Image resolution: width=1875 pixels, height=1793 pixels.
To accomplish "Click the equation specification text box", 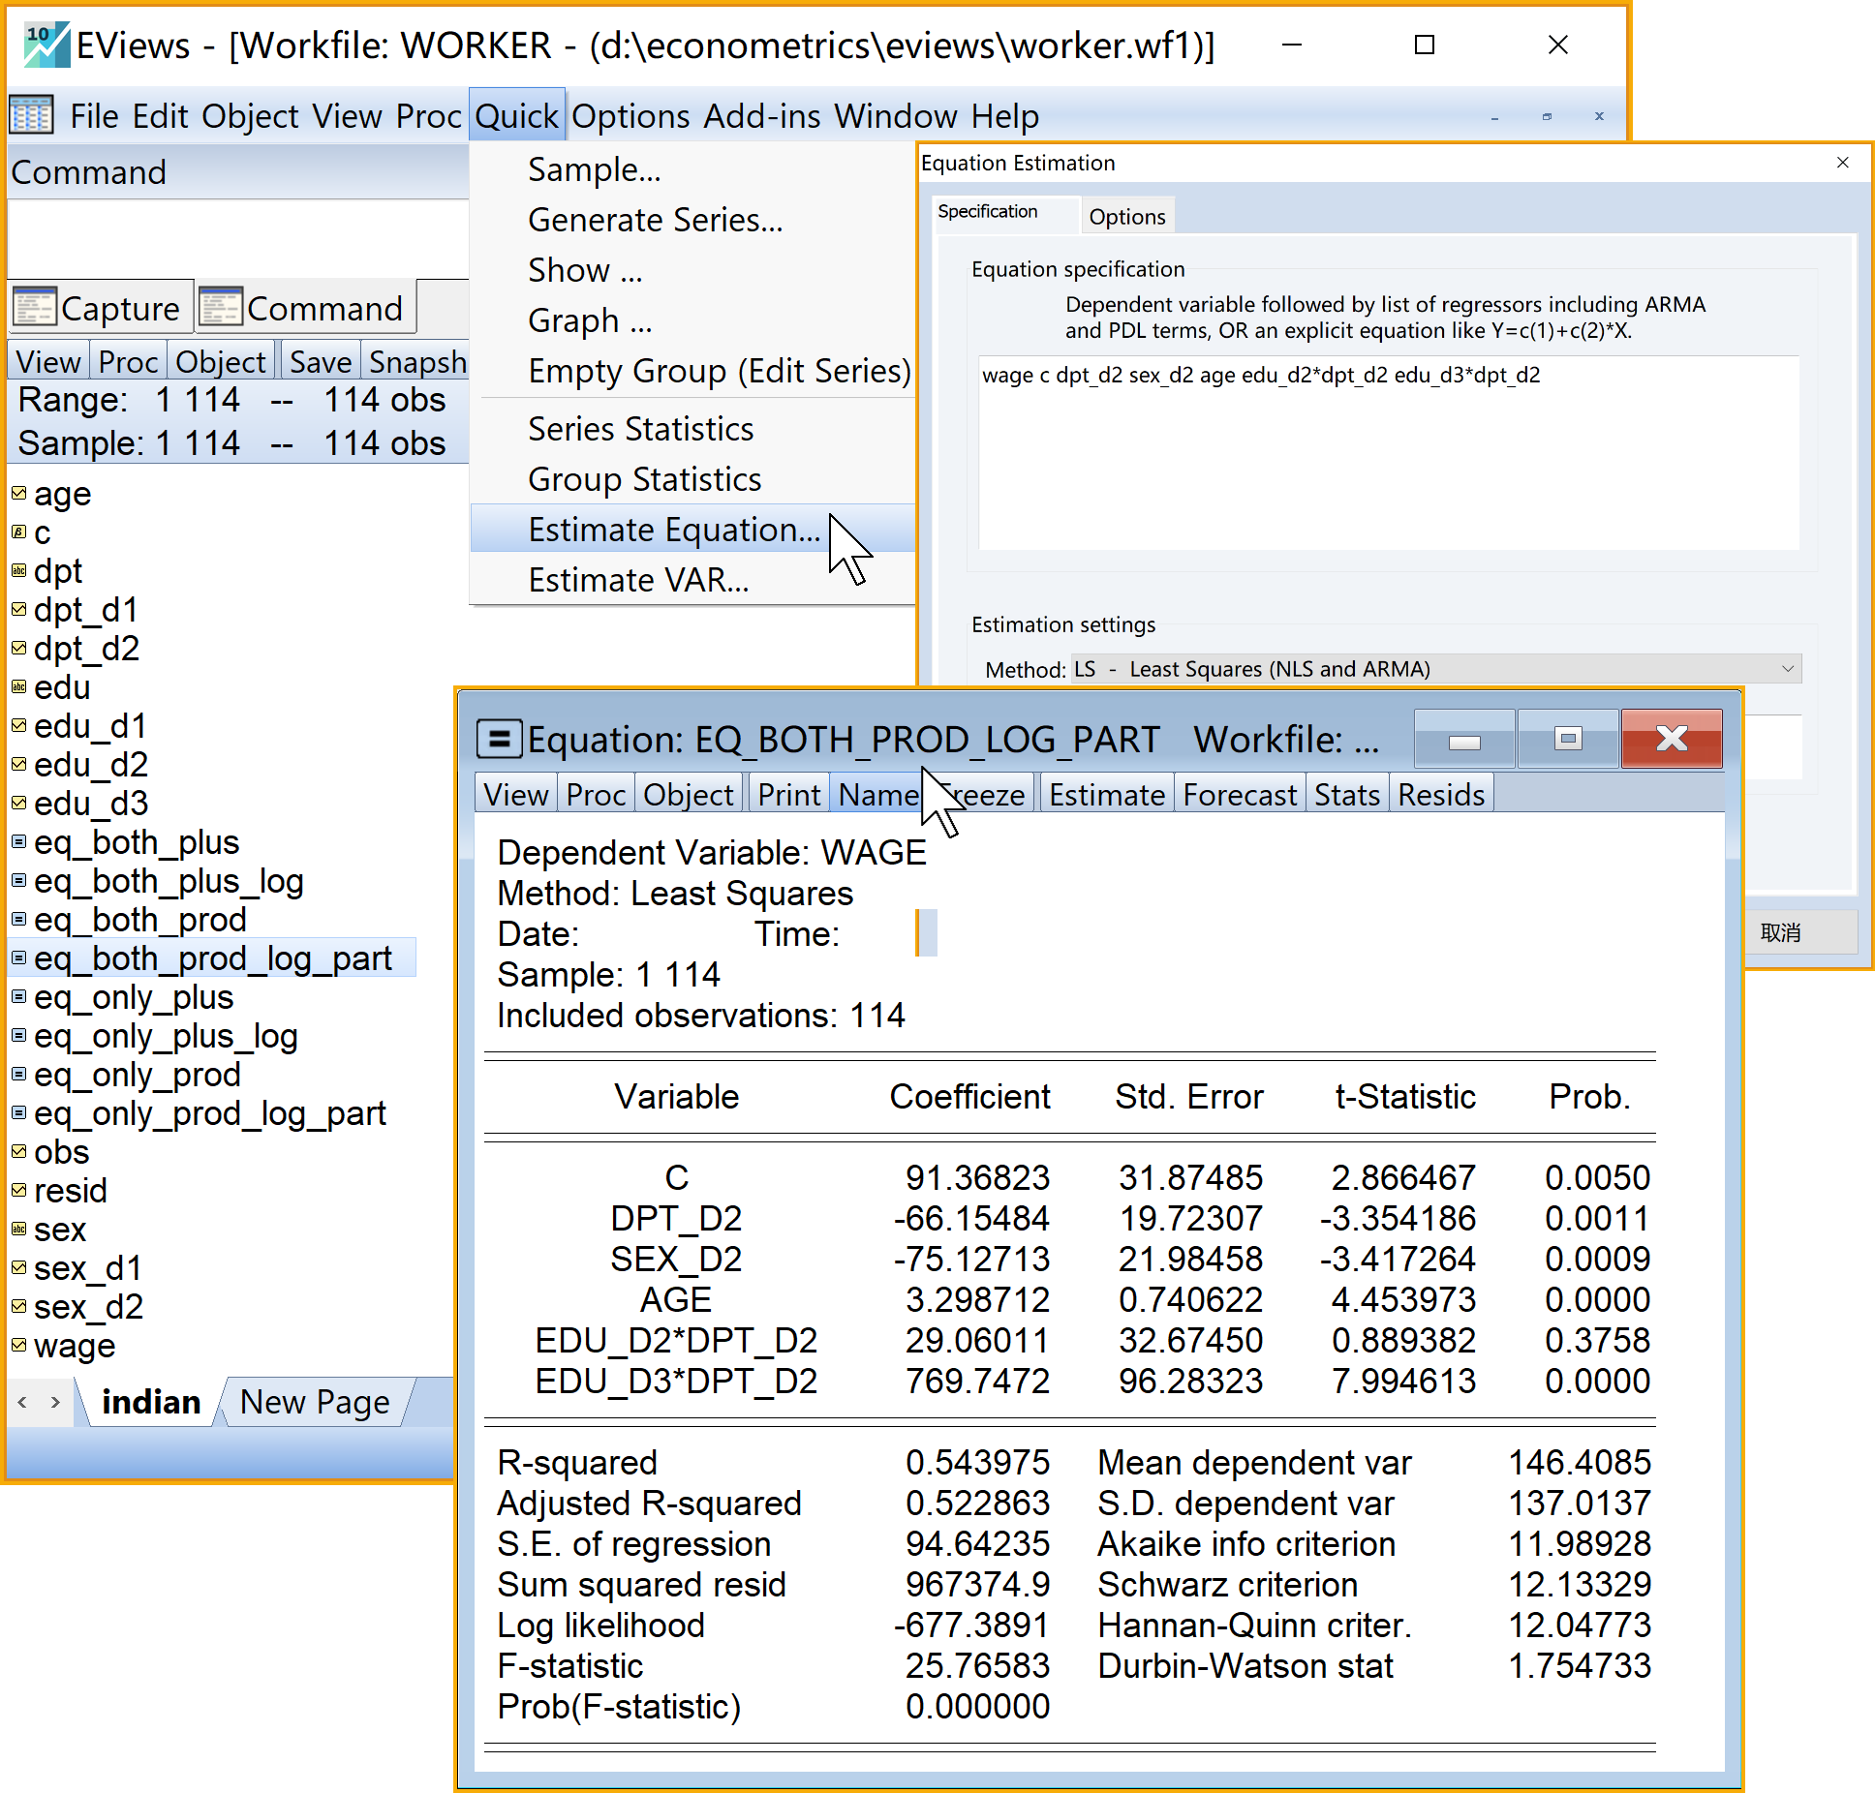I will (x=1387, y=452).
